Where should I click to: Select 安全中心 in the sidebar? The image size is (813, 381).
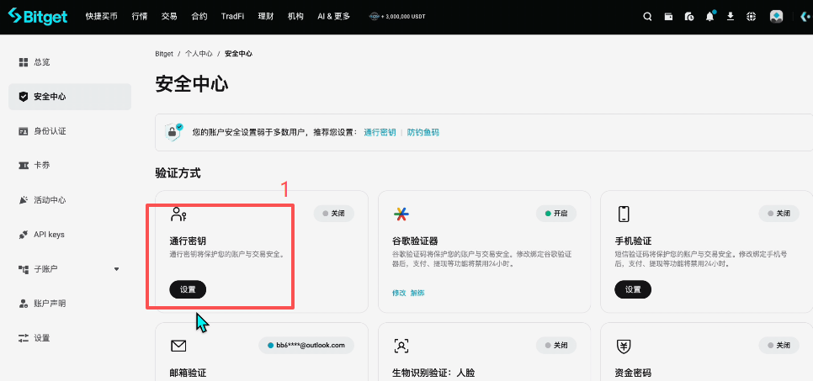(x=70, y=97)
